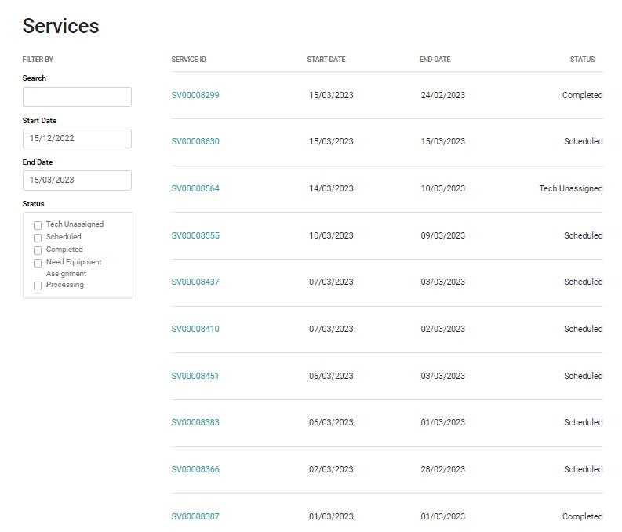Open service SV00008299
Image resolution: width=622 pixels, height=532 pixels.
(195, 95)
